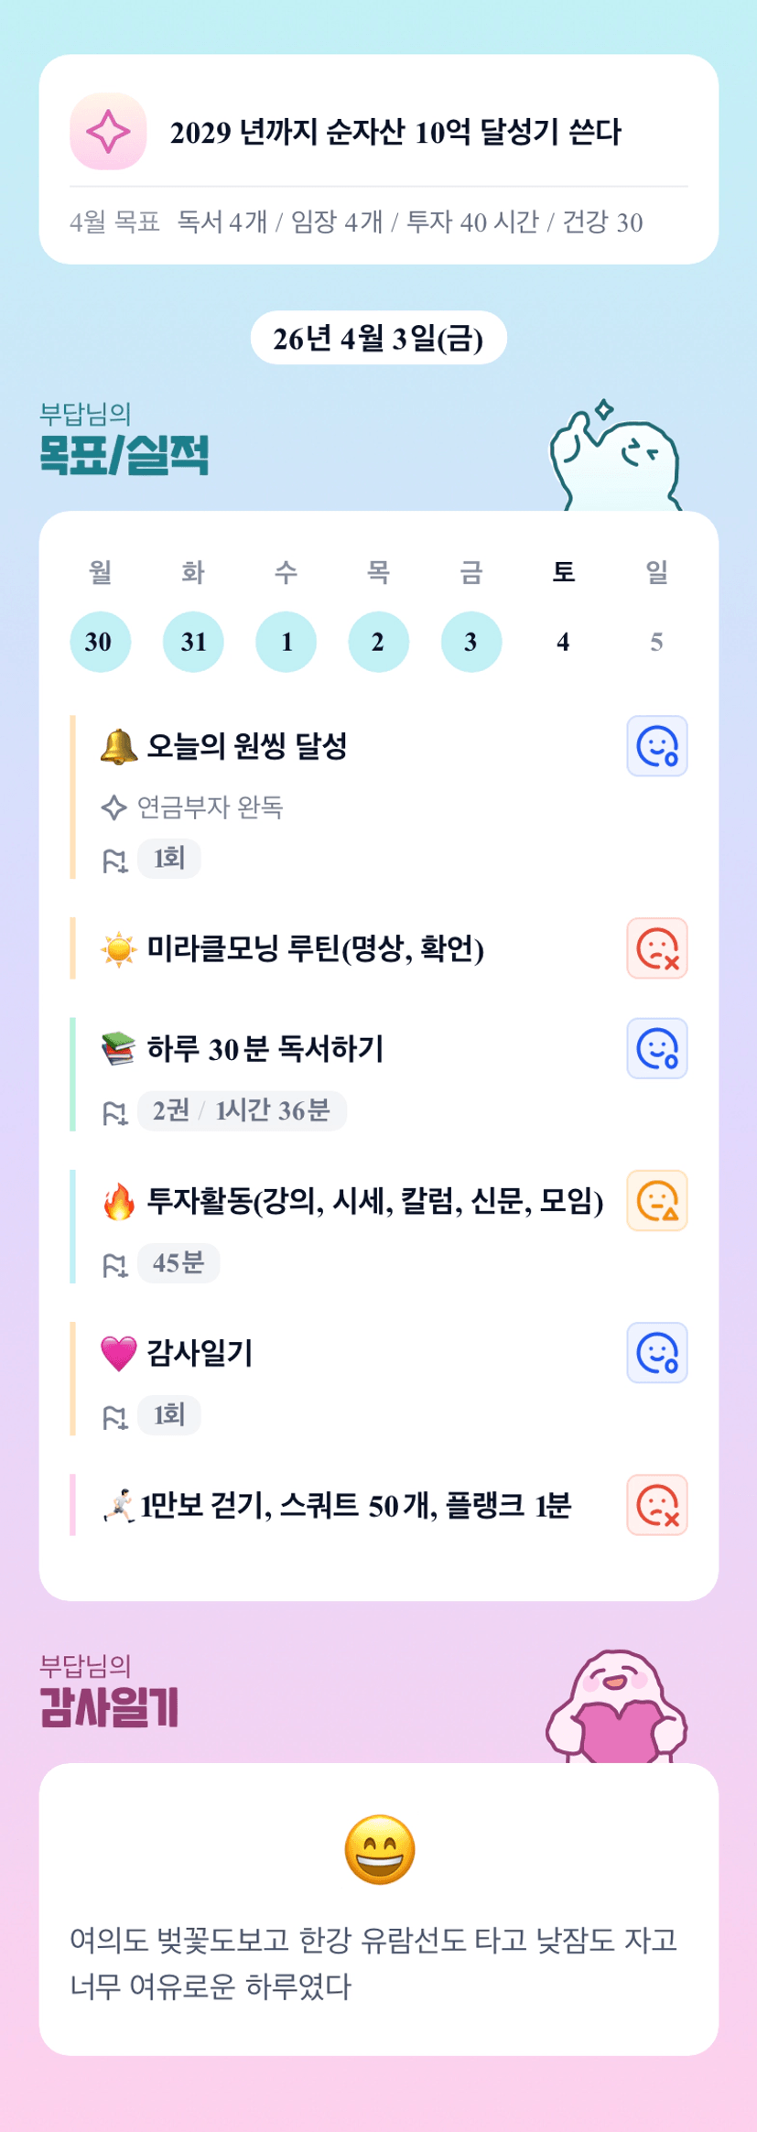Click the grinning emoji in 감사일기 card
The height and width of the screenshot is (2132, 757).
[379, 1849]
